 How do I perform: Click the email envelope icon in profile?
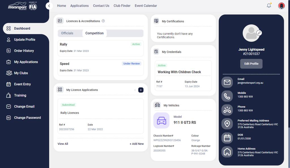(227, 82)
